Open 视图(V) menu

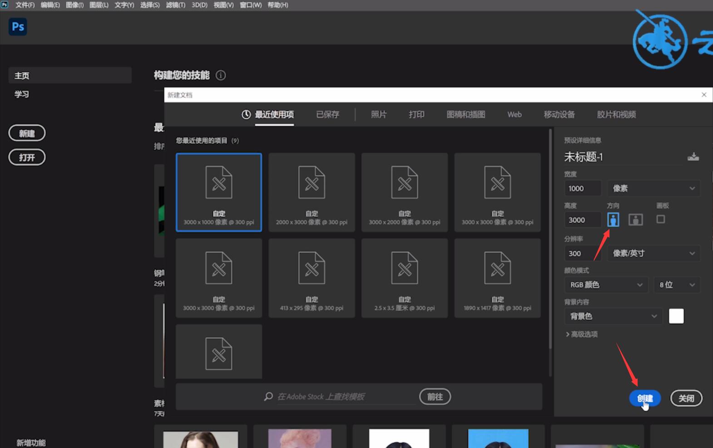click(223, 5)
